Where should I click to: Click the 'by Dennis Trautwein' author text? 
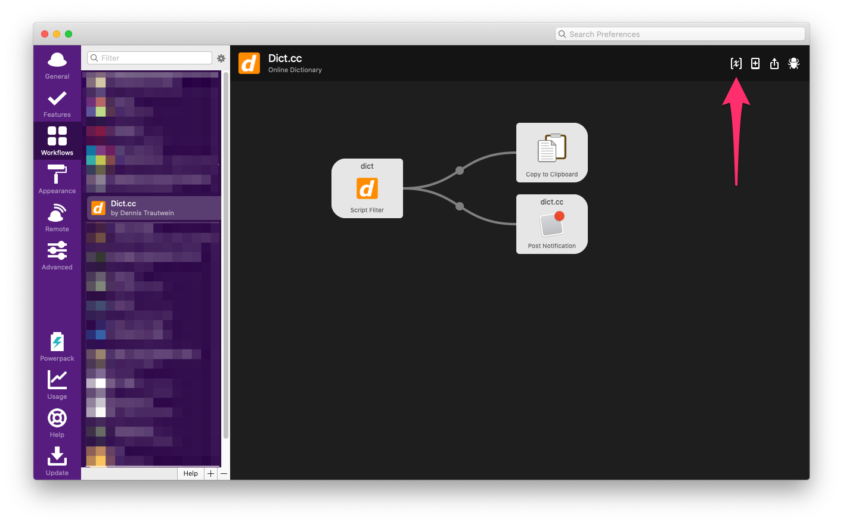point(142,213)
